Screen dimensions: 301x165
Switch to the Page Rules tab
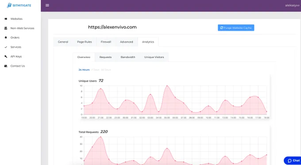tap(85, 42)
